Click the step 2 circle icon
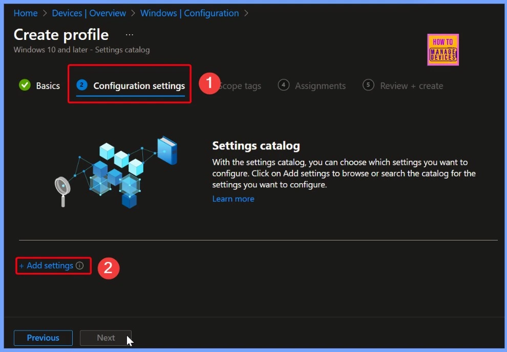Viewport: 507px width, 352px height. (82, 85)
